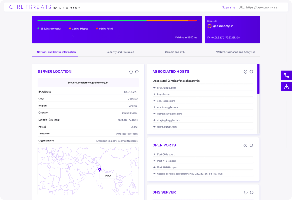Click the CTRL THREATS logo

(x=30, y=7)
